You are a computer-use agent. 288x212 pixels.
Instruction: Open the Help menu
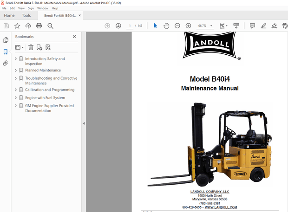coord(55,8)
